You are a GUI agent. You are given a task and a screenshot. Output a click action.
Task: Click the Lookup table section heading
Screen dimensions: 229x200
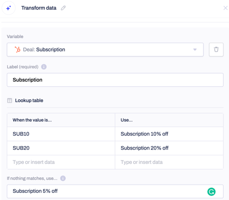click(29, 100)
